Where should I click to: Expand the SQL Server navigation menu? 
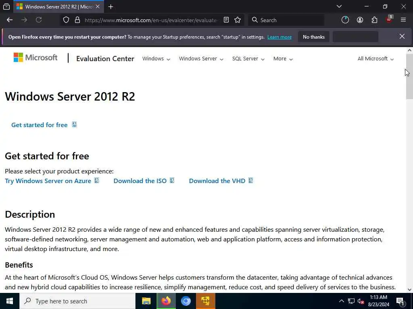[248, 59]
